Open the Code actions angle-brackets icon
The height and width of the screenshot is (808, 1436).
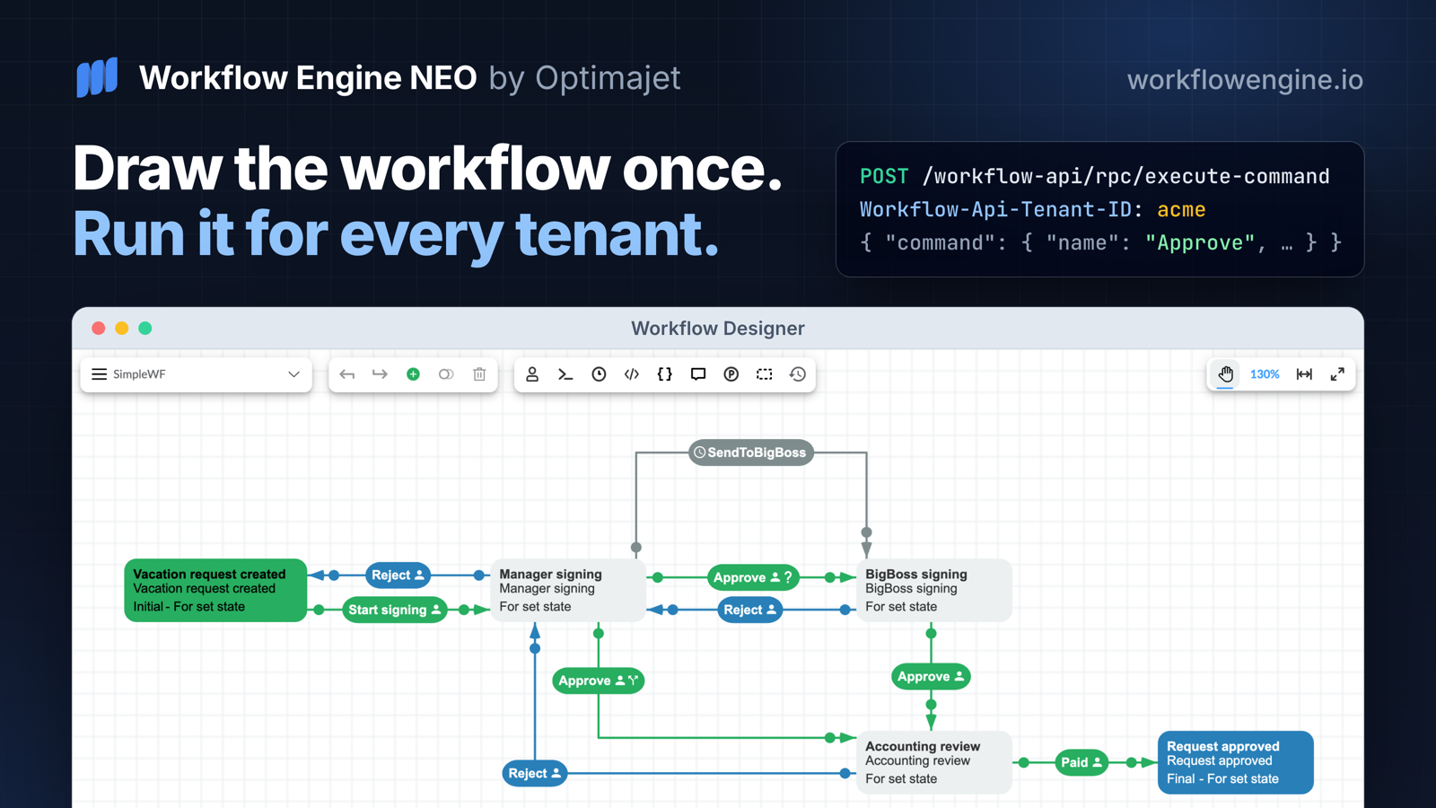click(632, 374)
